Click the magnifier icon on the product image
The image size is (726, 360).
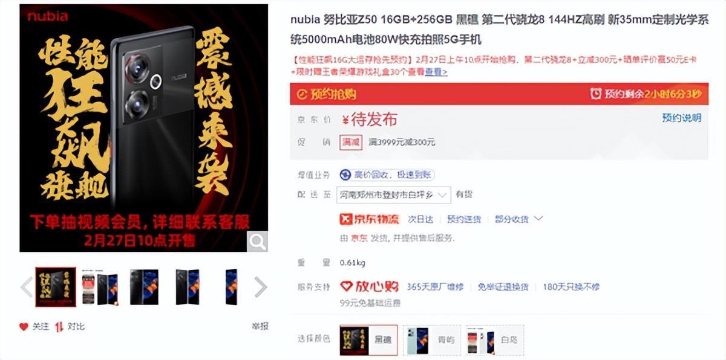(x=258, y=242)
